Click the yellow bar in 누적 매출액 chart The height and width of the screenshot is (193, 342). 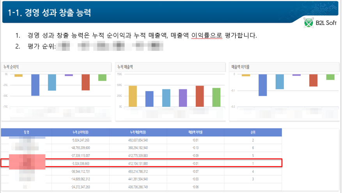pos(133,96)
